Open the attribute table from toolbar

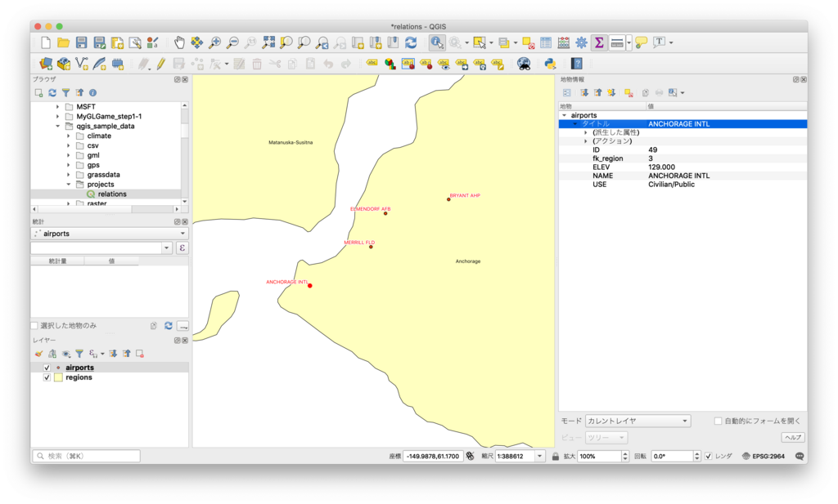[x=546, y=42]
